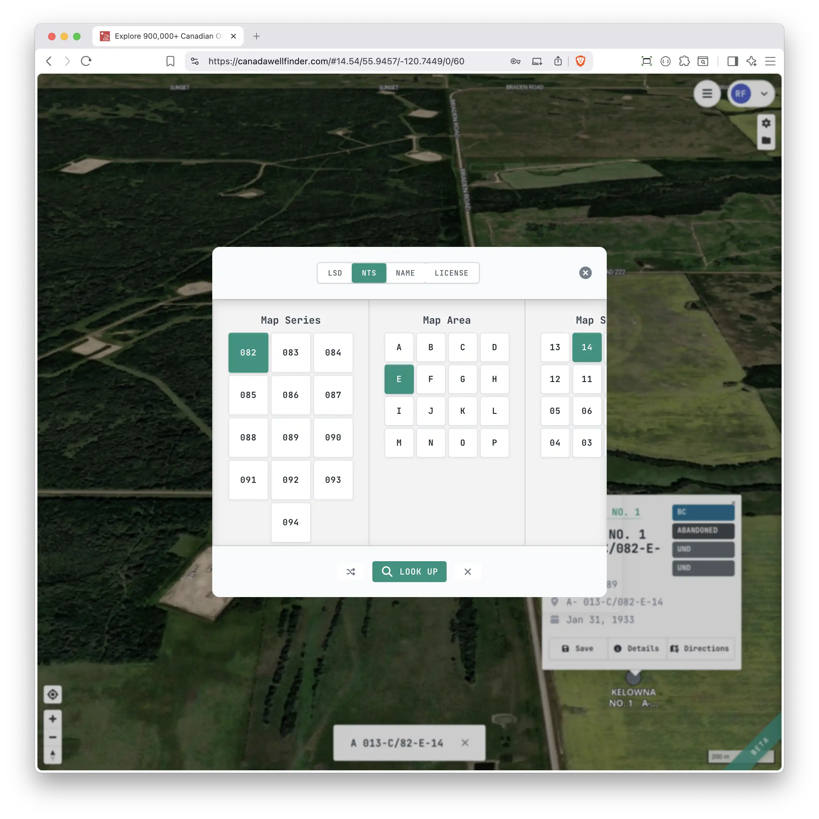Open the saved wells folder icon
The image size is (819, 819).
pyautogui.click(x=766, y=140)
